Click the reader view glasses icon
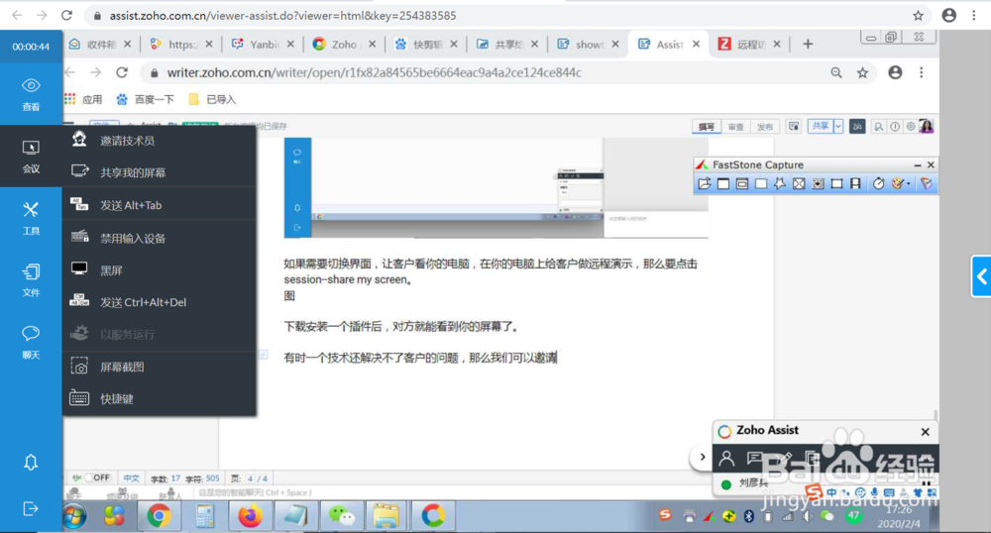 (857, 126)
